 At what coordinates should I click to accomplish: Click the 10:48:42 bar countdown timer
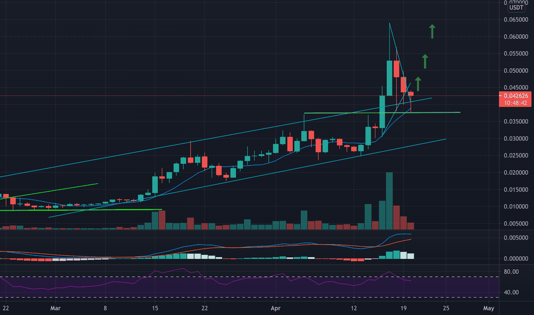pos(516,103)
